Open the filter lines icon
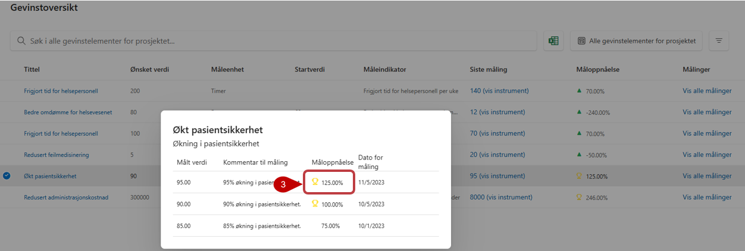 click(719, 41)
